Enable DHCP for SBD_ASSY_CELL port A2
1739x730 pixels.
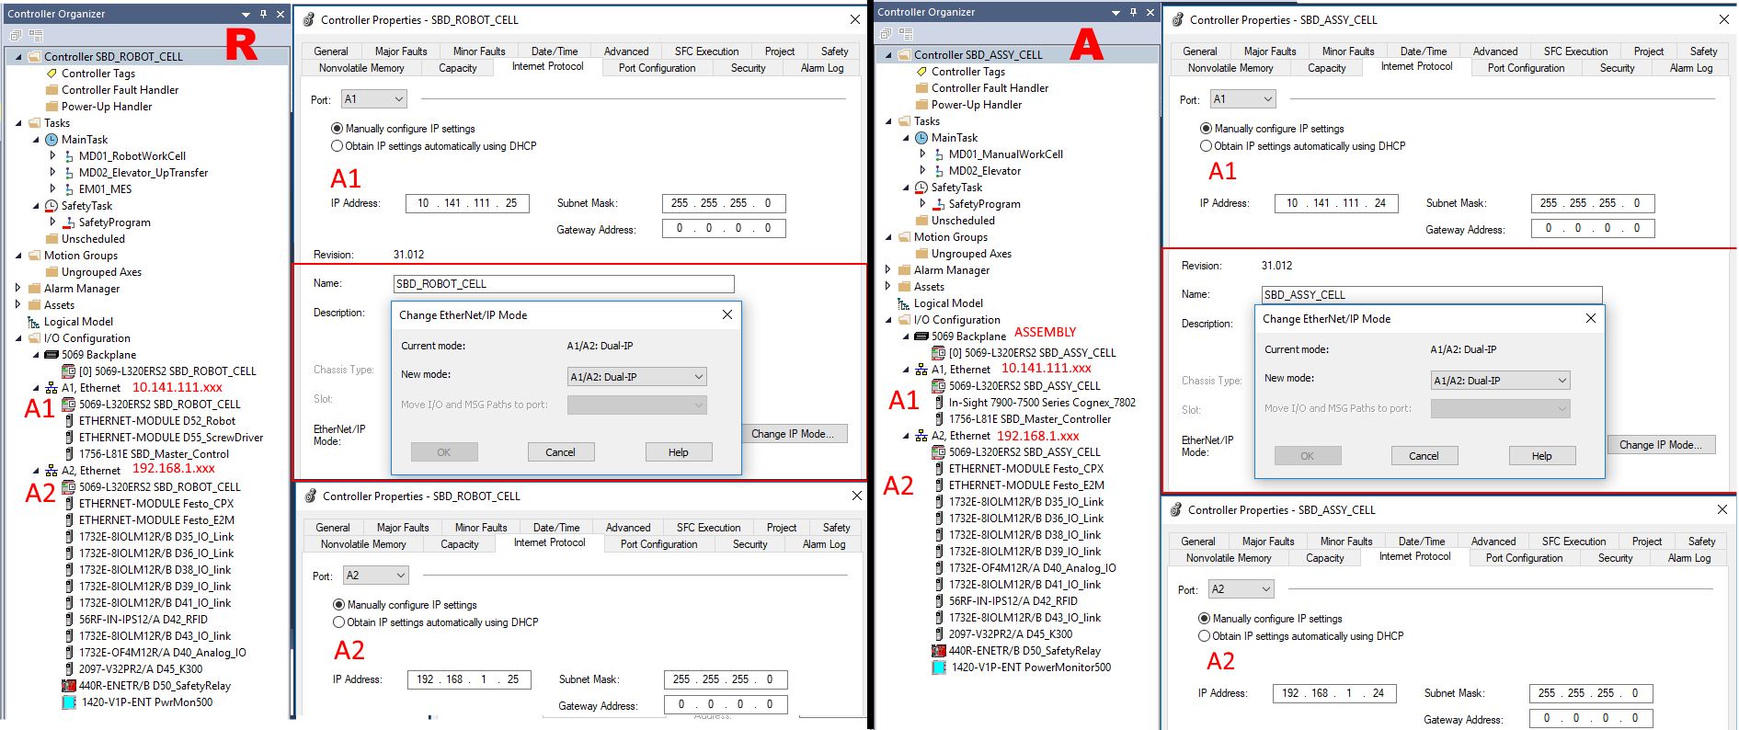(1205, 636)
